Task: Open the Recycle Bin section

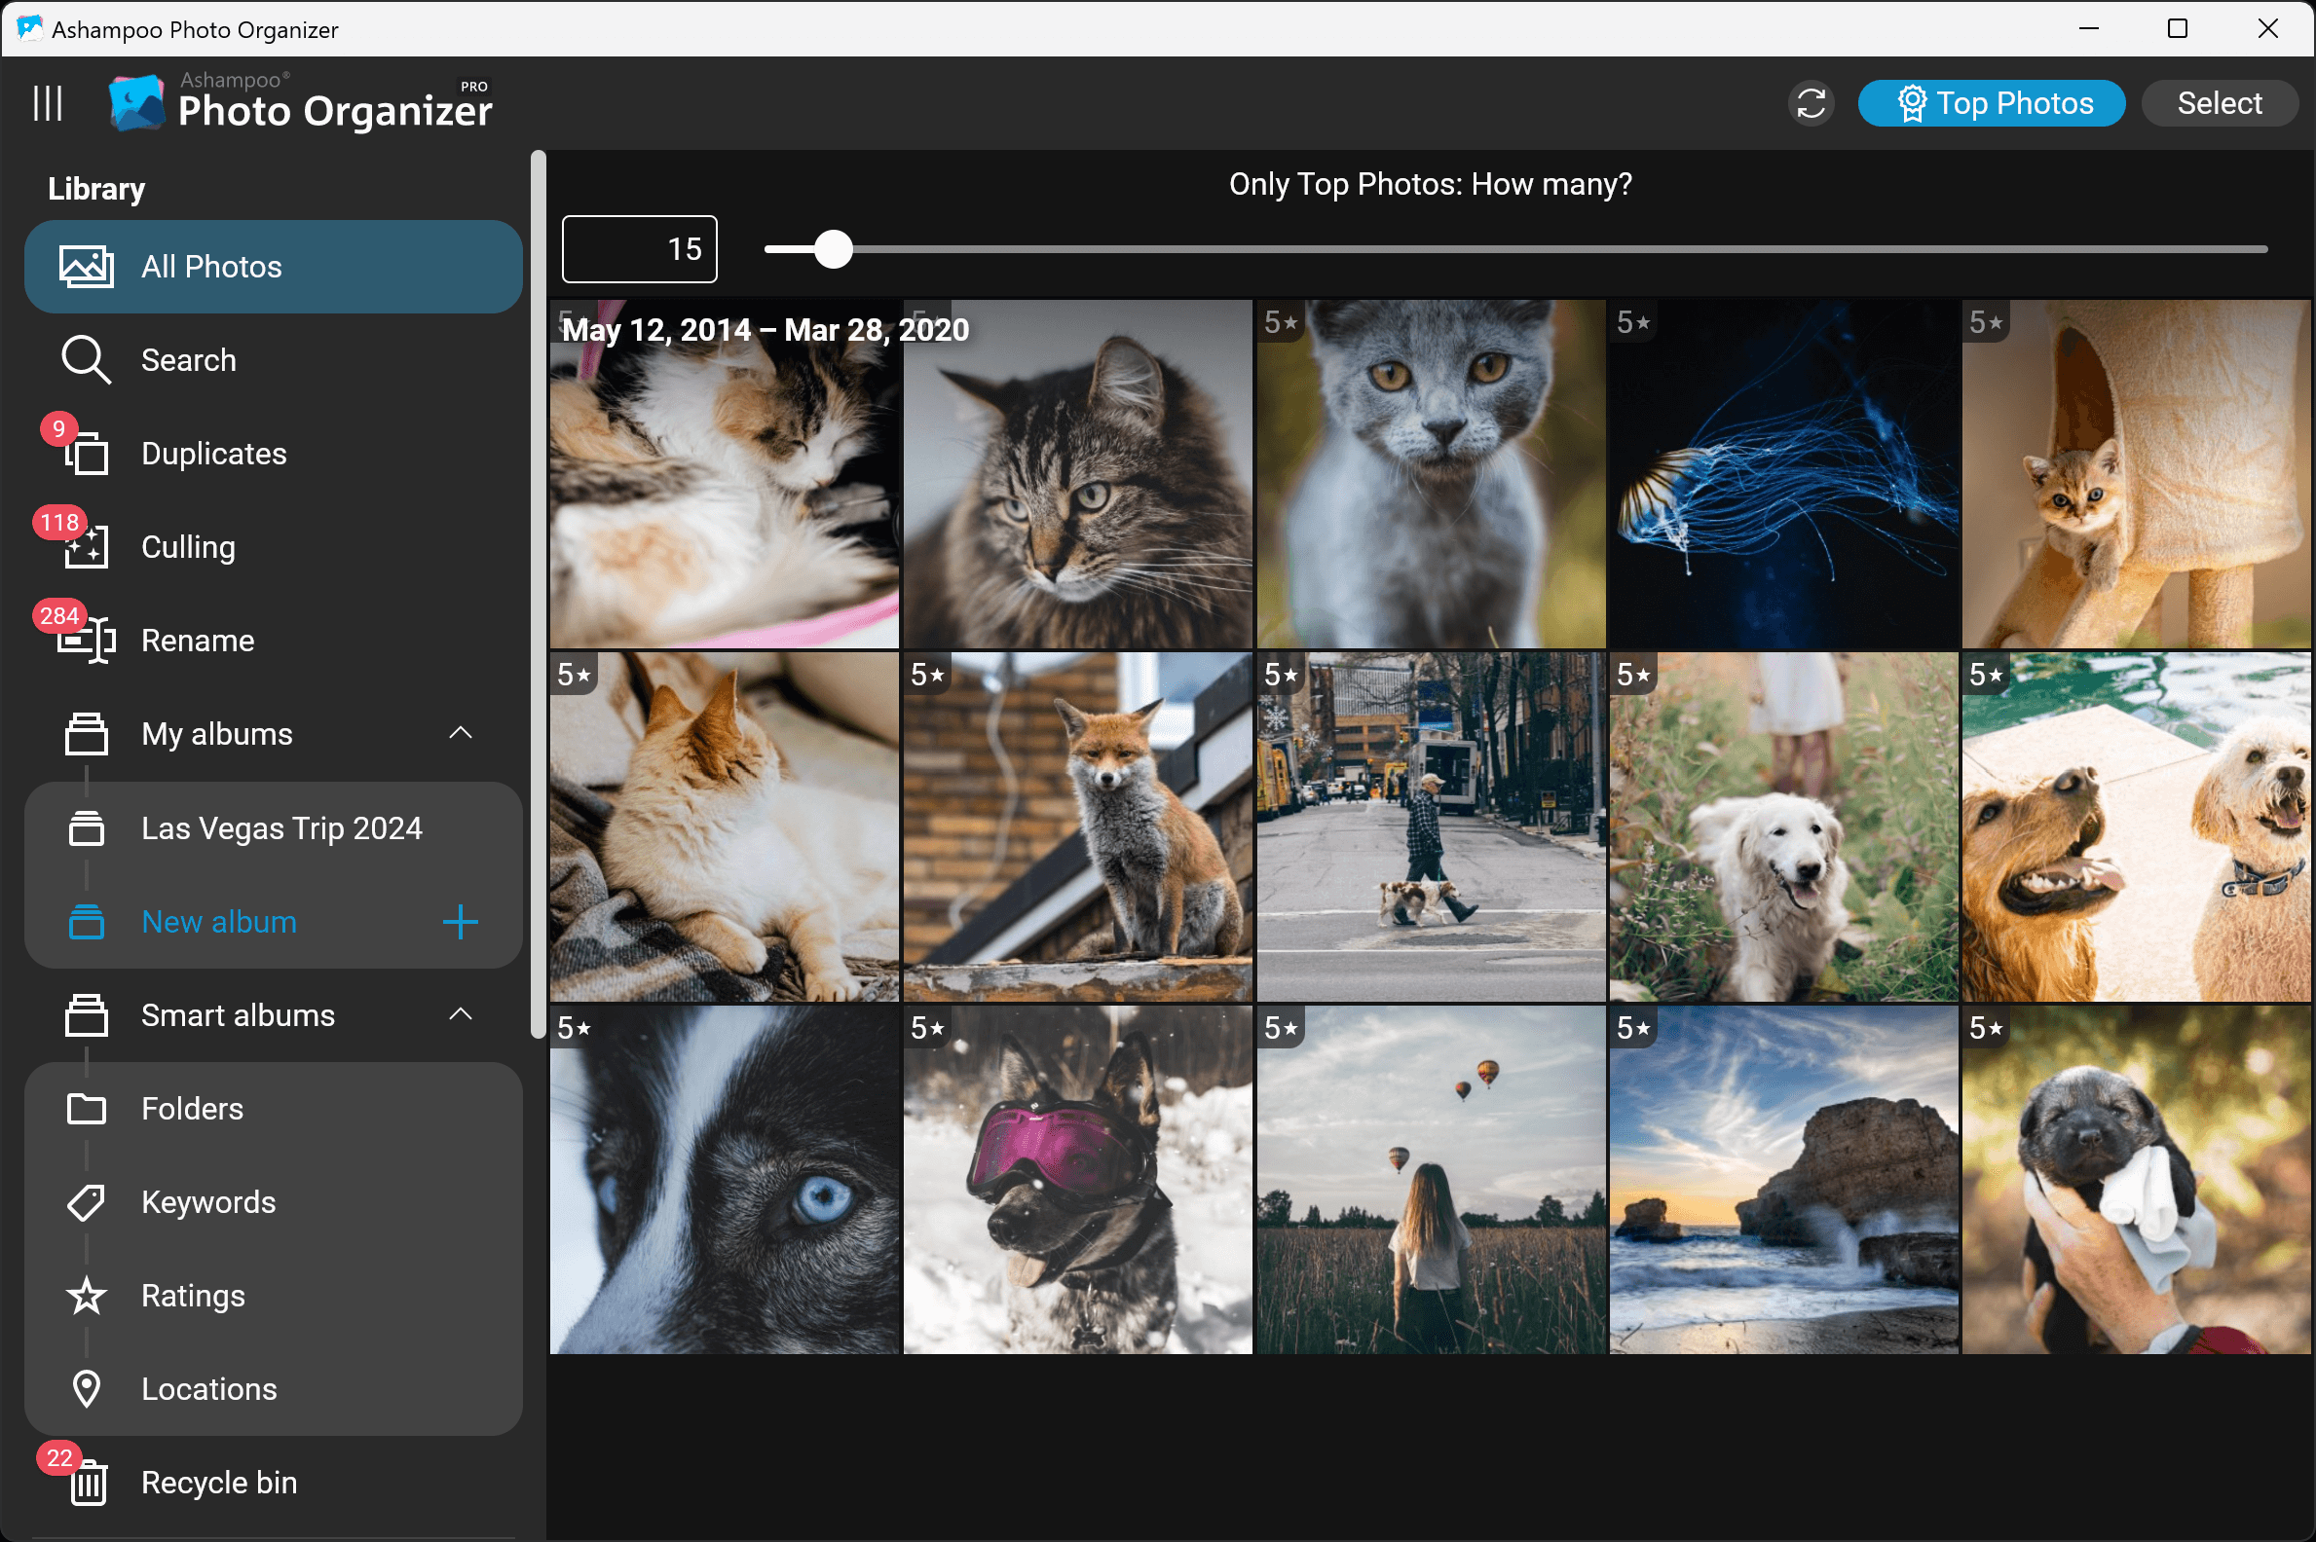Action: click(220, 1482)
